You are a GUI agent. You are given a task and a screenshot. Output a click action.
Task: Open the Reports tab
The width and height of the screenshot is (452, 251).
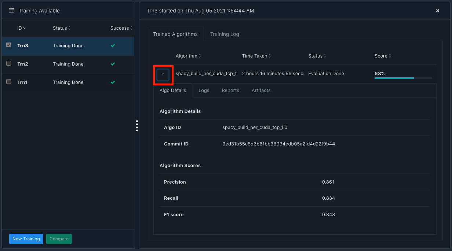[230, 90]
